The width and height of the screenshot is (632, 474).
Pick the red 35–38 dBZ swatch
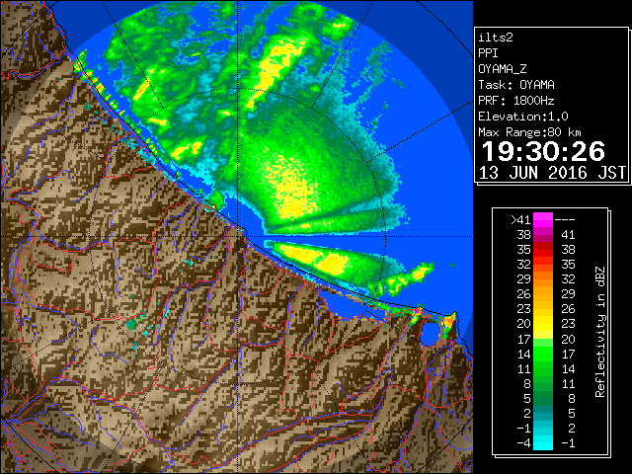pyautogui.click(x=543, y=250)
